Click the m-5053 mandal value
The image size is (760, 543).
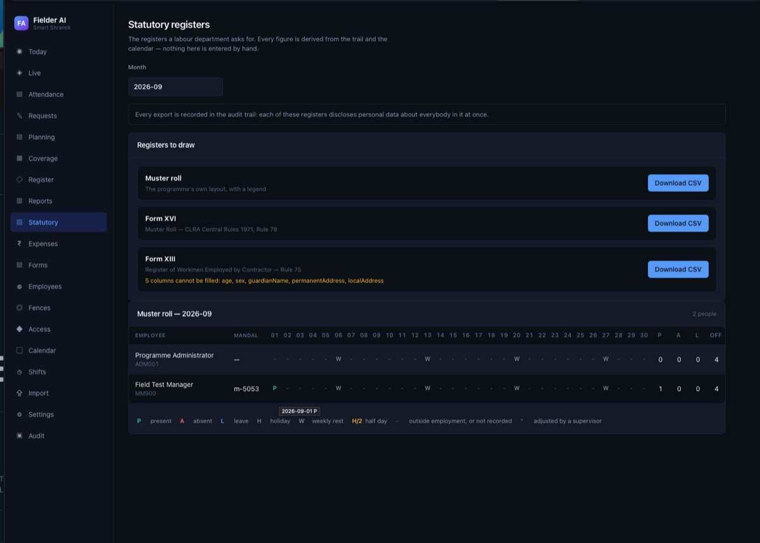[x=246, y=389]
